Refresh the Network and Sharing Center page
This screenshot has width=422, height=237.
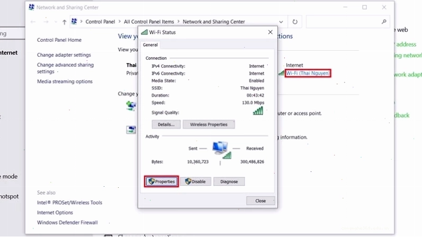pos(295,22)
